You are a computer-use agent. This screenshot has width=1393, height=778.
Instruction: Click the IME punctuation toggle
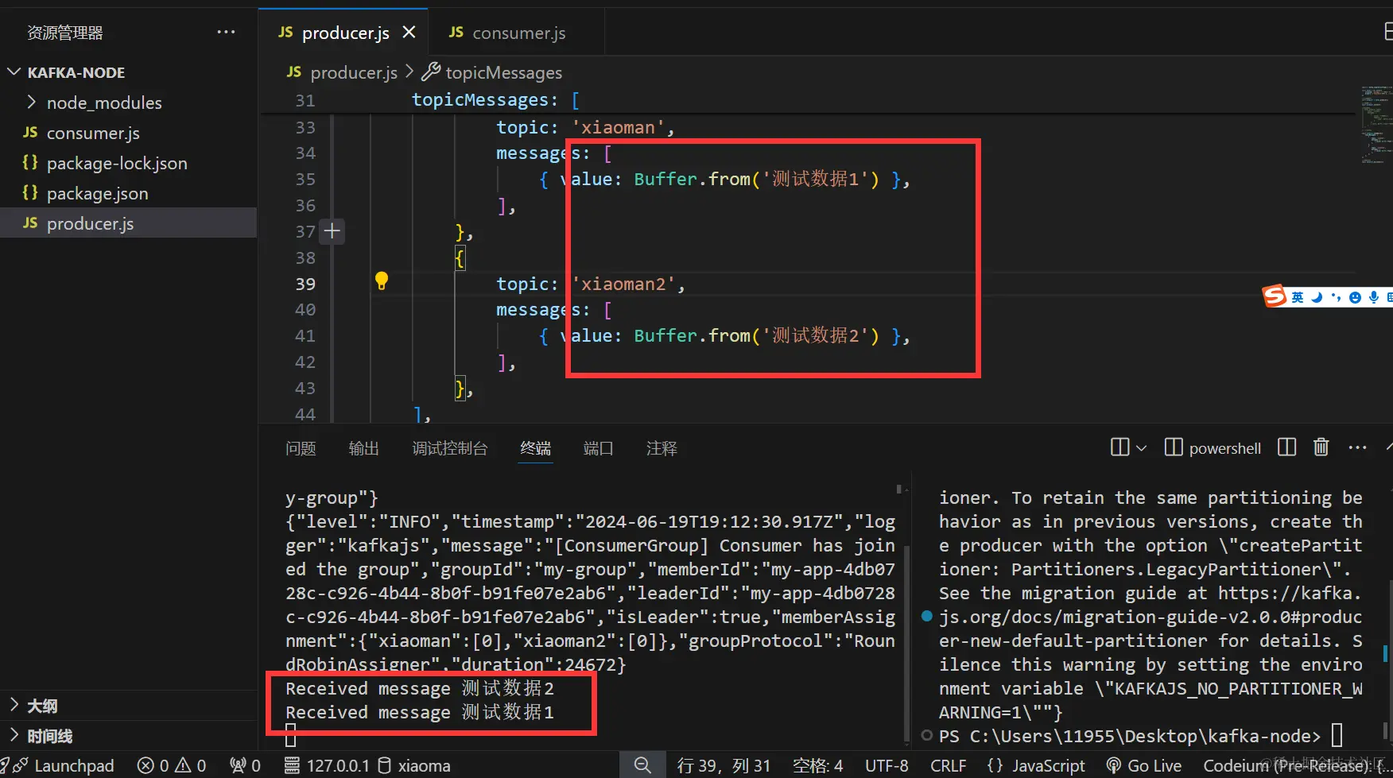(x=1336, y=297)
